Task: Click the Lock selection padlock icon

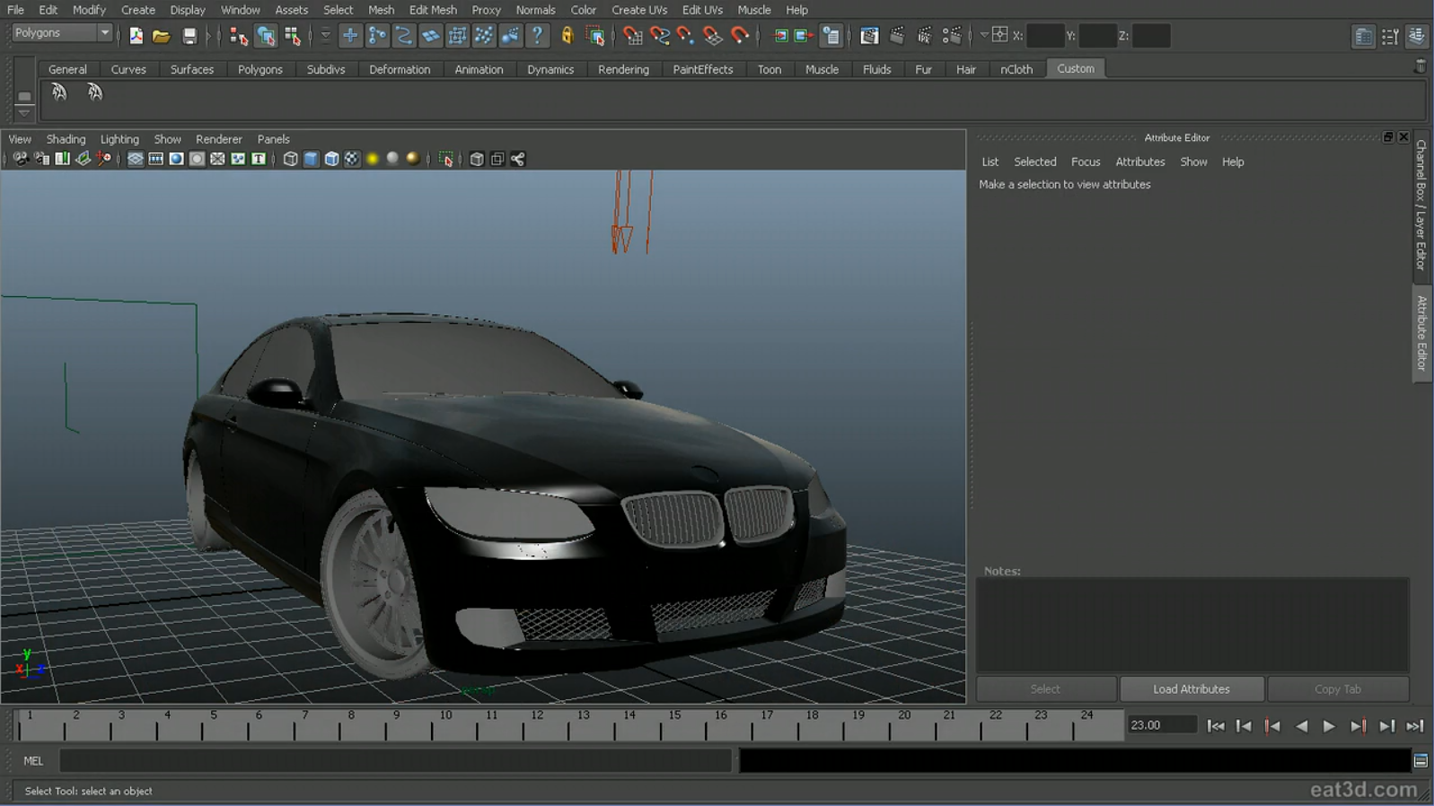Action: (567, 36)
